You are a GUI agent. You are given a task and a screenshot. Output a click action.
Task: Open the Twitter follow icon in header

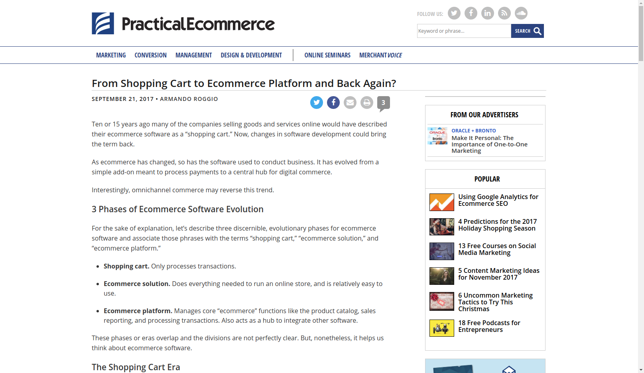[x=454, y=13]
